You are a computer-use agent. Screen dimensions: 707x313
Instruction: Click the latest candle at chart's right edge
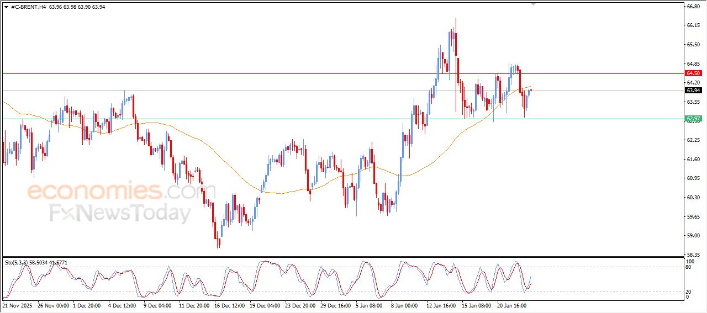(531, 90)
